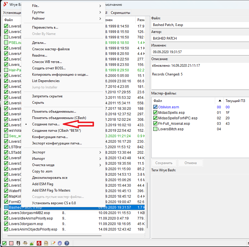Choose Конфигурация патча... menu entry
The image size is (249, 247).
tap(52, 137)
